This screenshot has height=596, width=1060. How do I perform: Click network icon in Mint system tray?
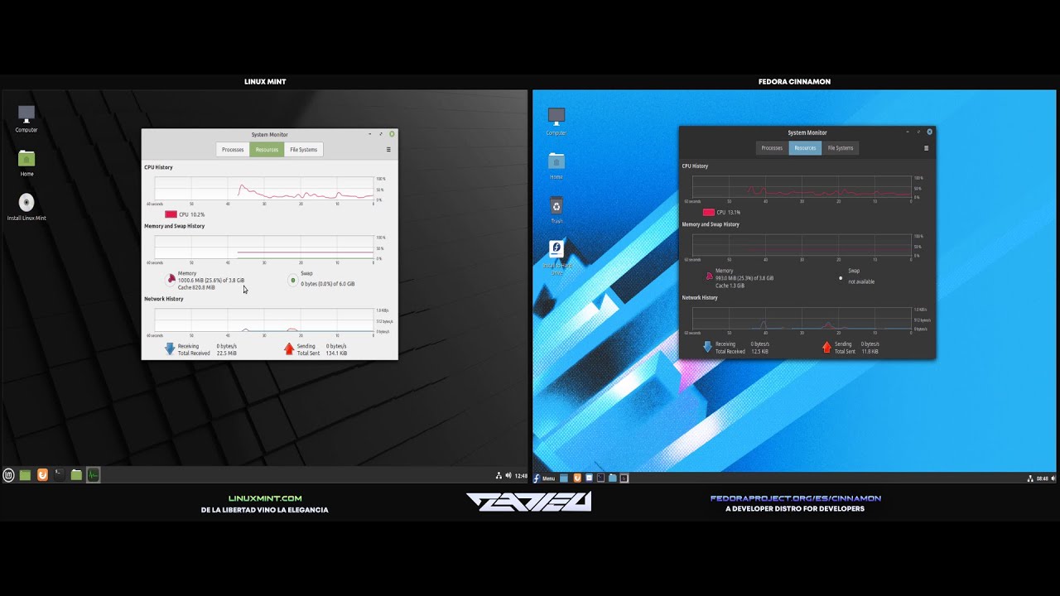tap(499, 476)
